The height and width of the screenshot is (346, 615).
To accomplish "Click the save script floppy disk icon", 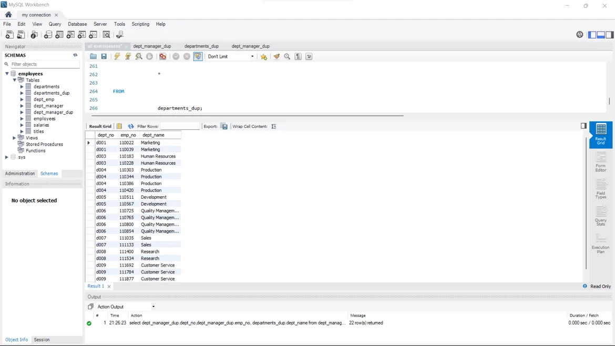I will [x=104, y=56].
